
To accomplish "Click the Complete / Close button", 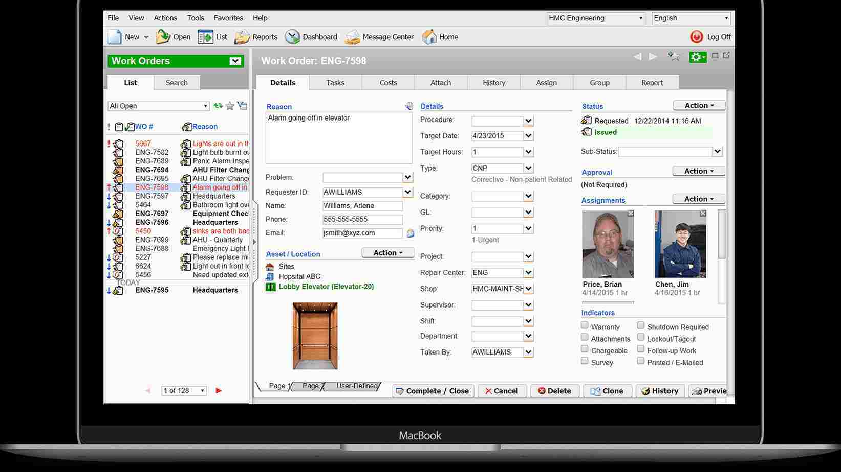I will tap(433, 391).
